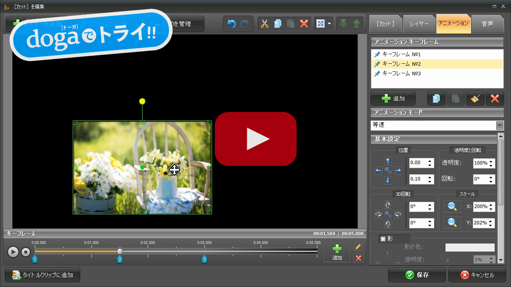
Task: Nudge position left with blue arrow icon
Action: (x=378, y=170)
